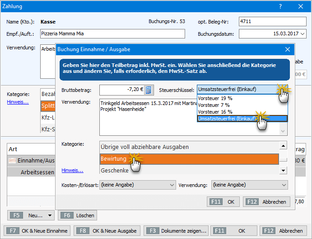
Task: Cancel the booking dialog with F12 Abbrechen
Action: click(x=266, y=202)
